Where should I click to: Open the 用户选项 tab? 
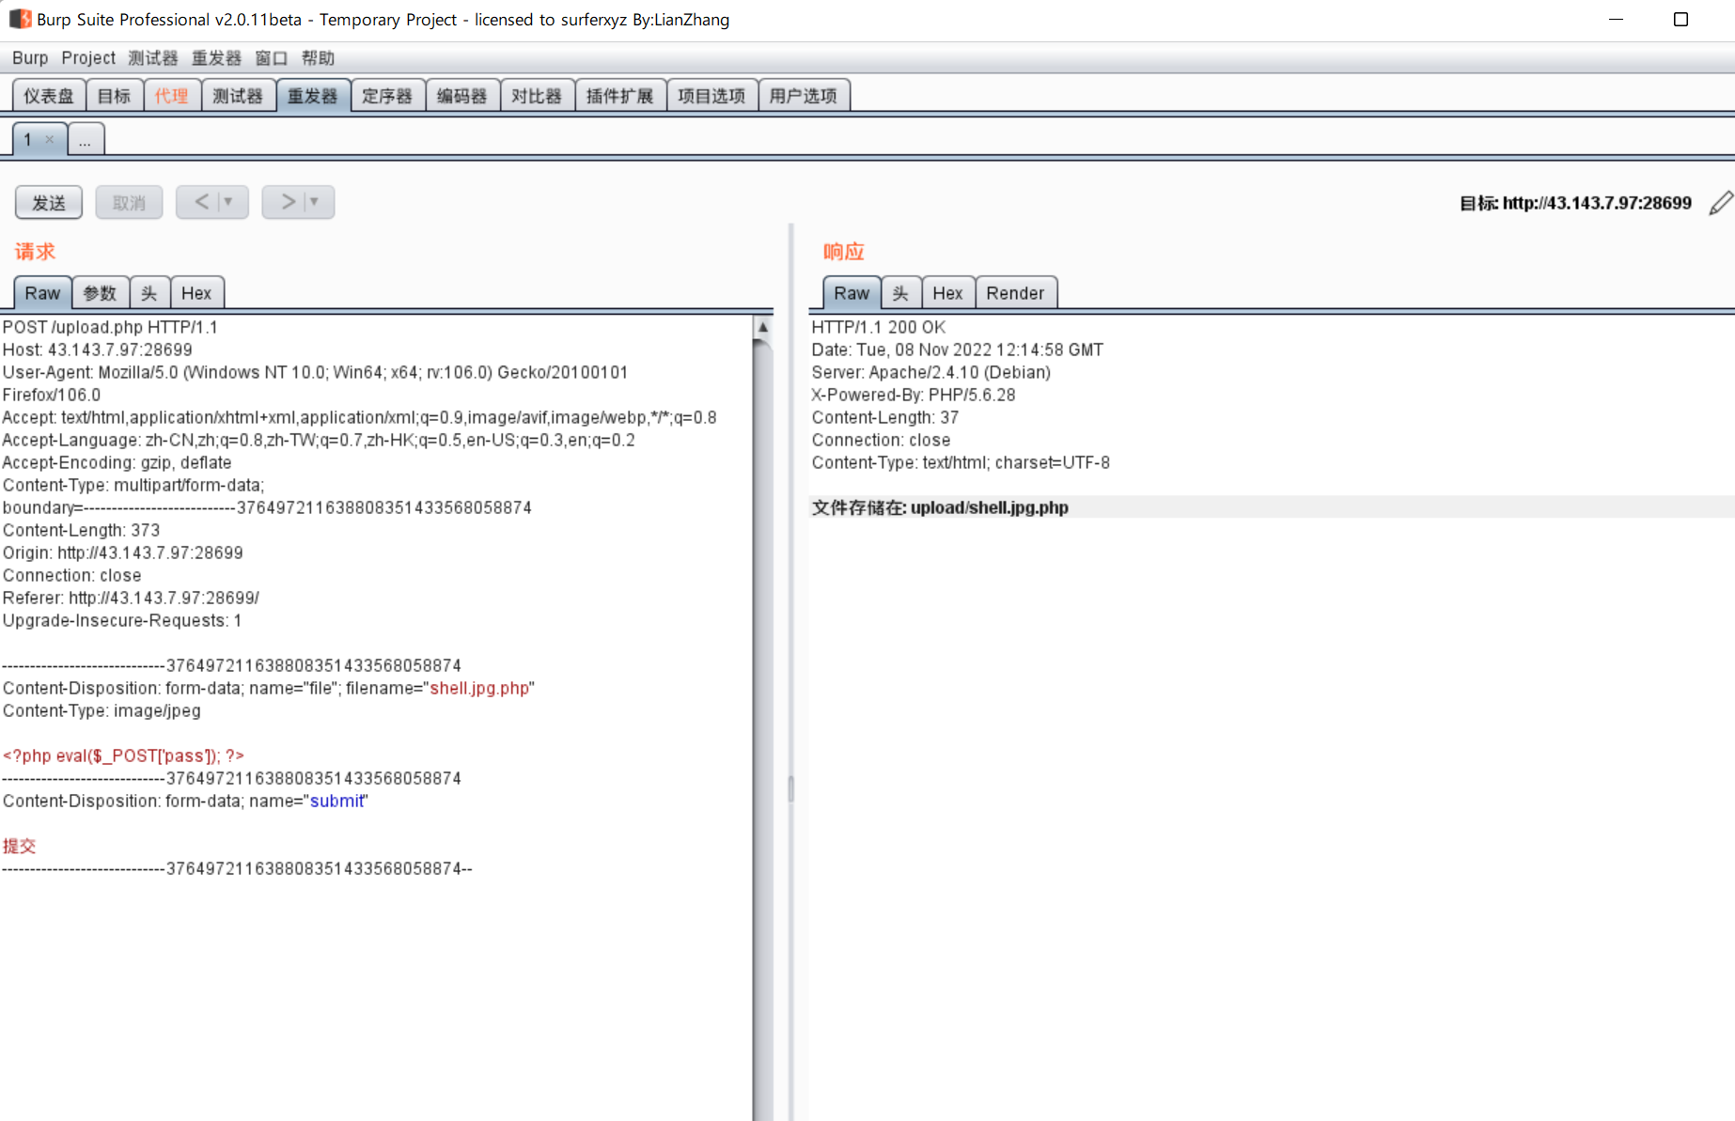[x=804, y=96]
